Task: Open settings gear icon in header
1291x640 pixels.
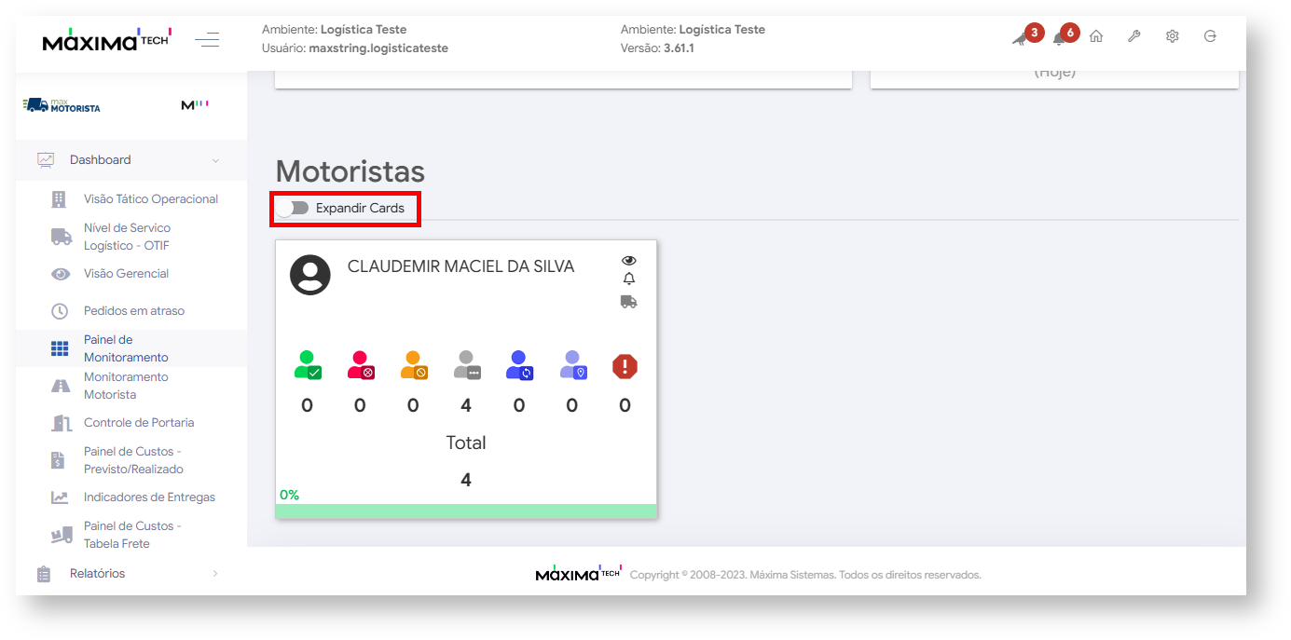Action: [x=1173, y=36]
